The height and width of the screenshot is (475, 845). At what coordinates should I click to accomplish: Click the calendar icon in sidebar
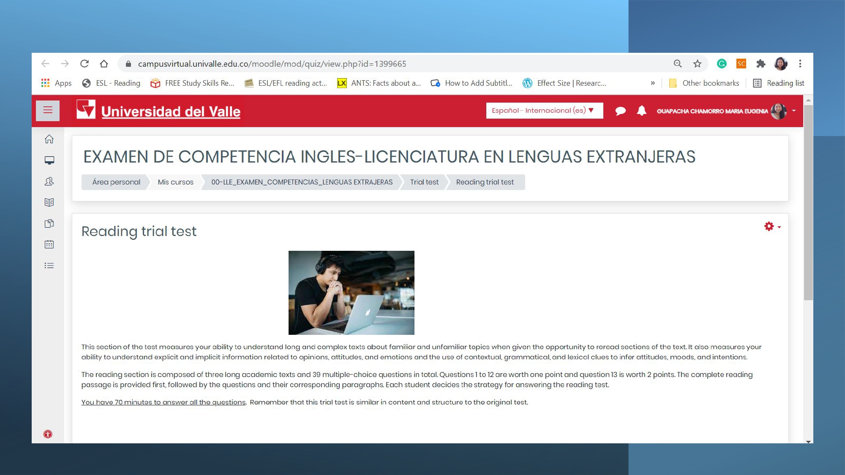click(x=49, y=244)
